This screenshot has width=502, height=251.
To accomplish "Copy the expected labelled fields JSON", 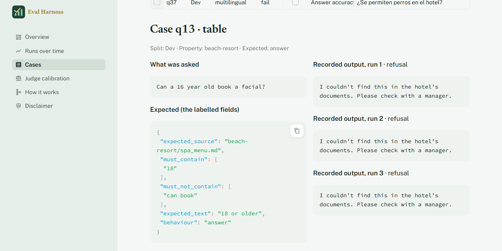I will click(297, 131).
